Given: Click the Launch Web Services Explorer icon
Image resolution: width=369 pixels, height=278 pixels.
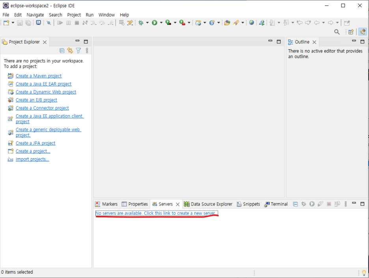Looking at the screenshot, I should (262, 23).
